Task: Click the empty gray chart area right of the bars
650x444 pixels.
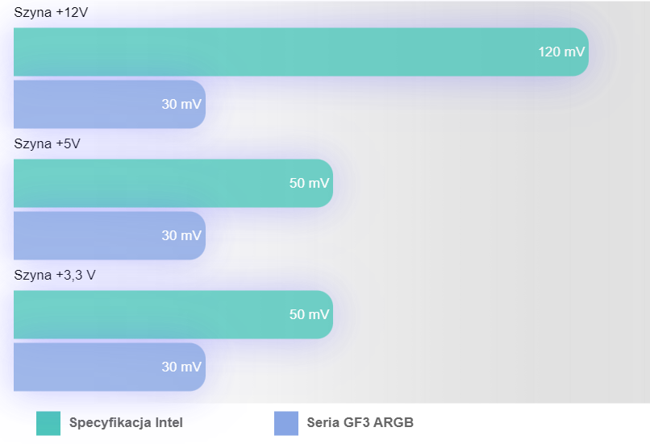Action: 500,242
